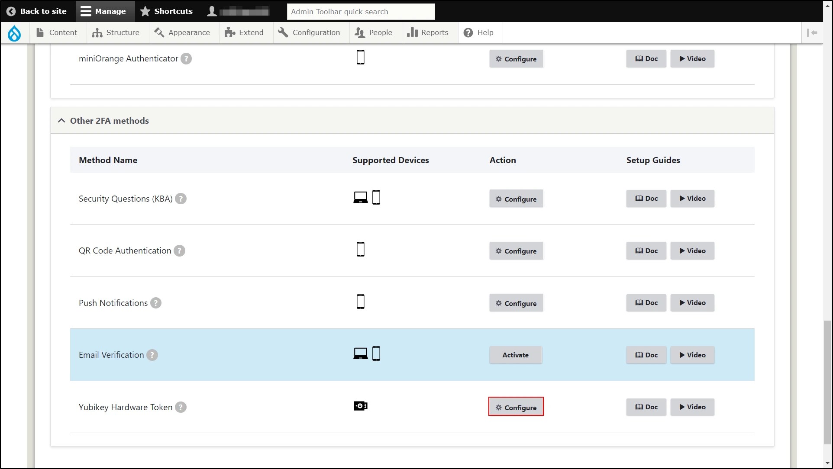This screenshot has height=469, width=833.
Task: Play the Video guide for QR Code Authentication
Action: pos(692,251)
